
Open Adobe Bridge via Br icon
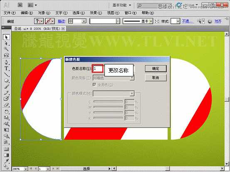coord(20,5)
